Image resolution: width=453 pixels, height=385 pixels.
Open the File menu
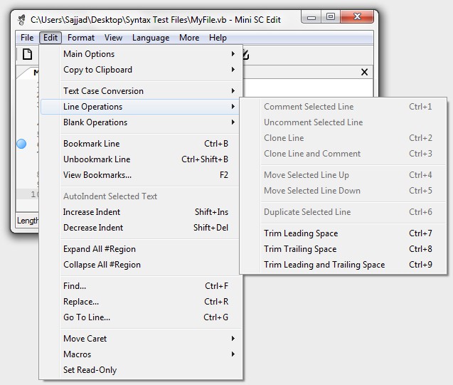(x=27, y=38)
